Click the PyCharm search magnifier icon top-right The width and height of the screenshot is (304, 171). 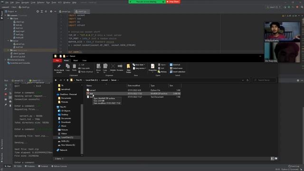click(x=302, y=7)
